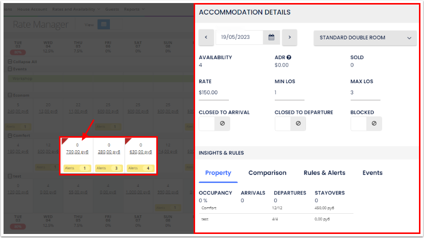424x238 pixels.
Task: Click the ADR help question mark icon
Action: [x=289, y=57]
